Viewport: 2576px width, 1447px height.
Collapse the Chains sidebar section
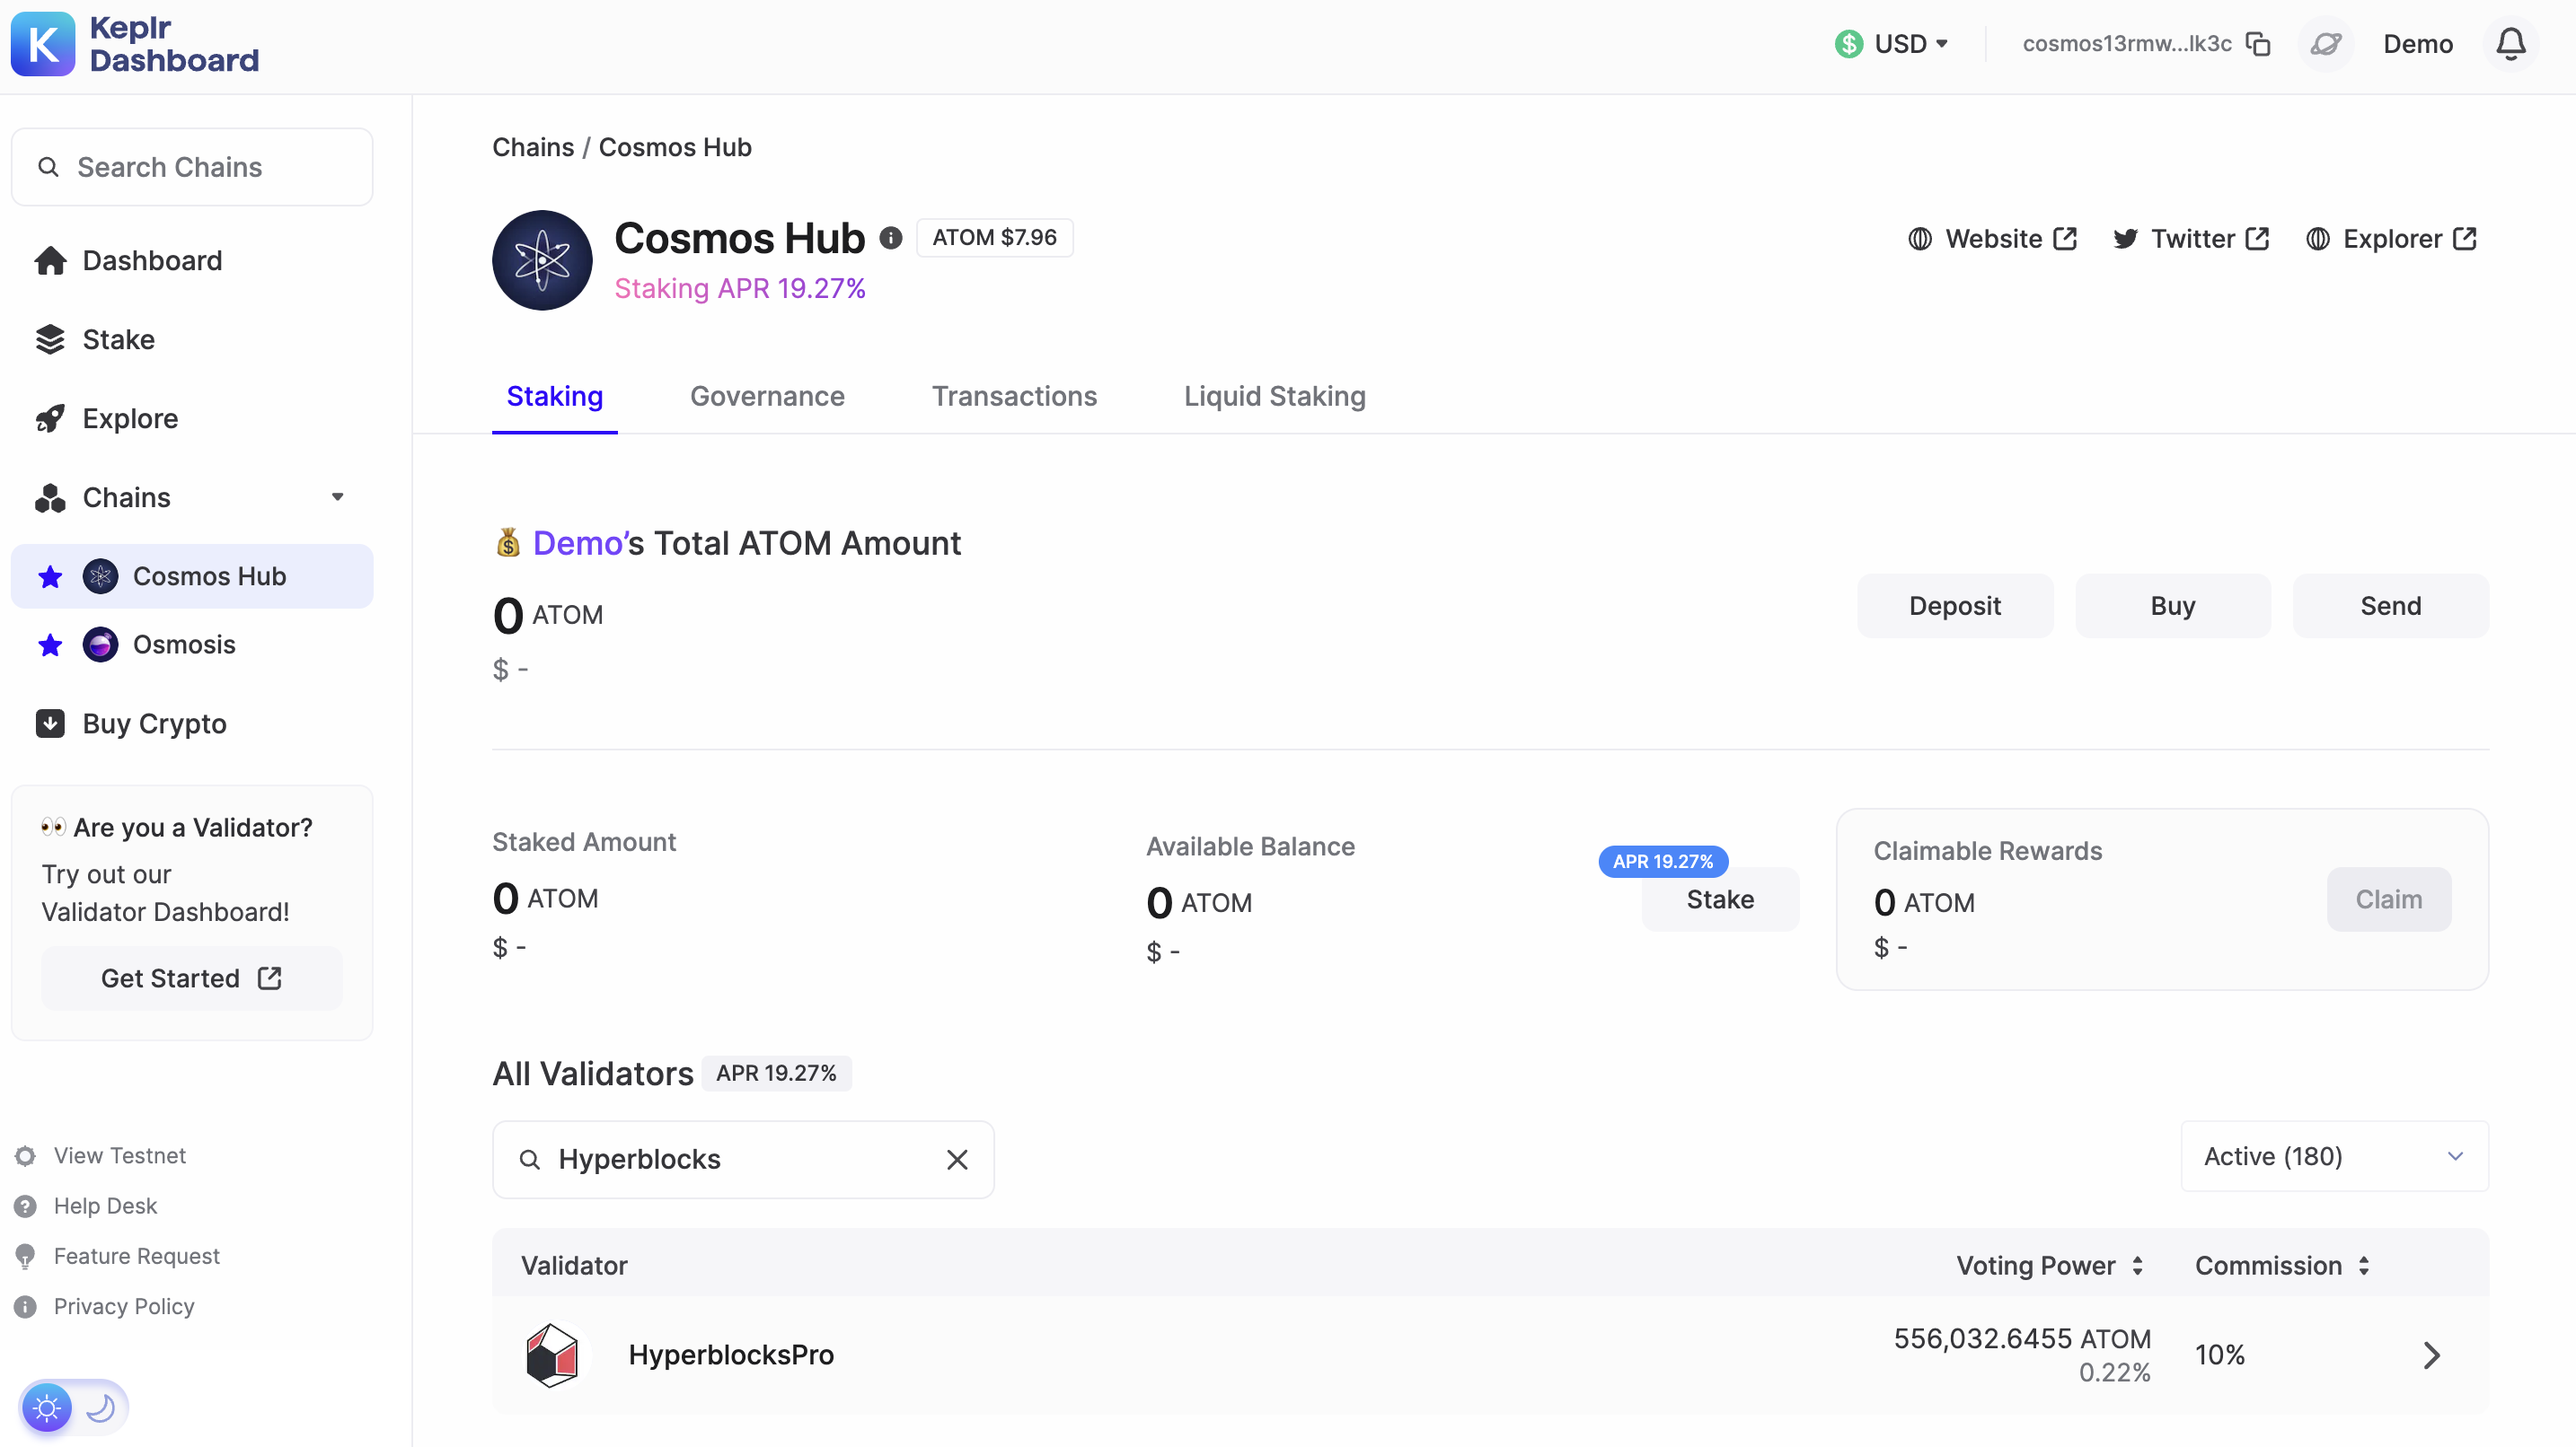(337, 496)
